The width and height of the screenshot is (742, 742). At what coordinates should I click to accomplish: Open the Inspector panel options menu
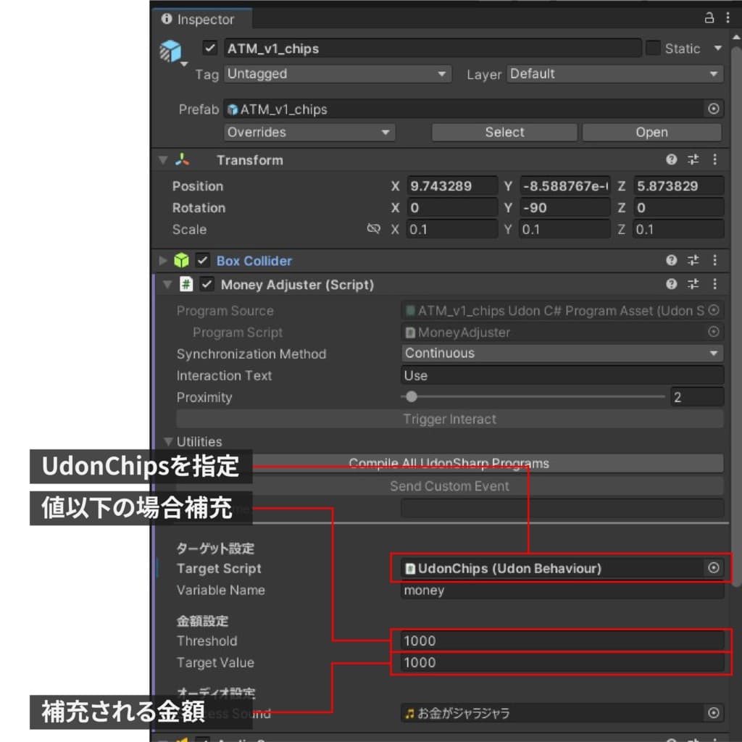[x=728, y=18]
